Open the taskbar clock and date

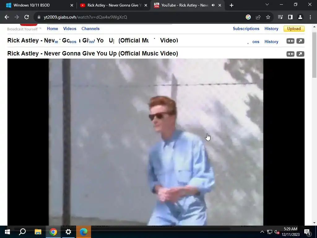pyautogui.click(x=290, y=232)
